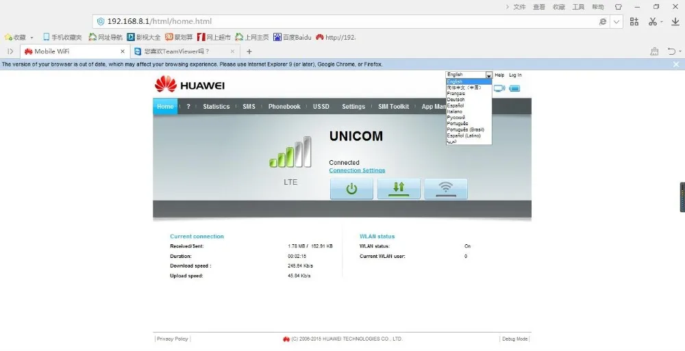
Task: Click the scissors screenshot tool icon
Action: pos(653,21)
